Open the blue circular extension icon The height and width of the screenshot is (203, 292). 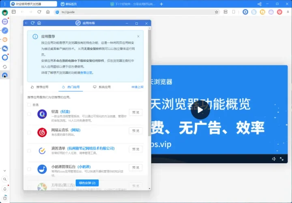245,12
